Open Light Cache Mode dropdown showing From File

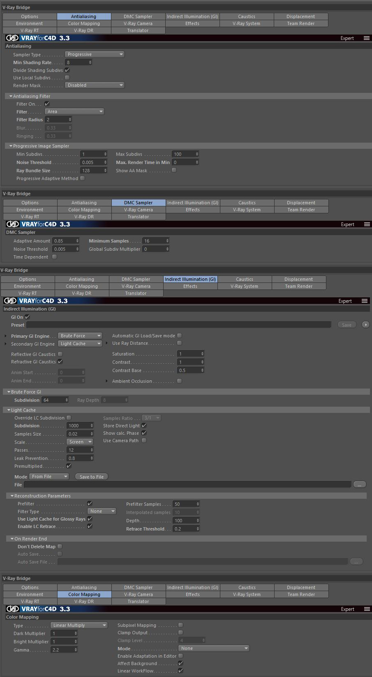point(49,476)
